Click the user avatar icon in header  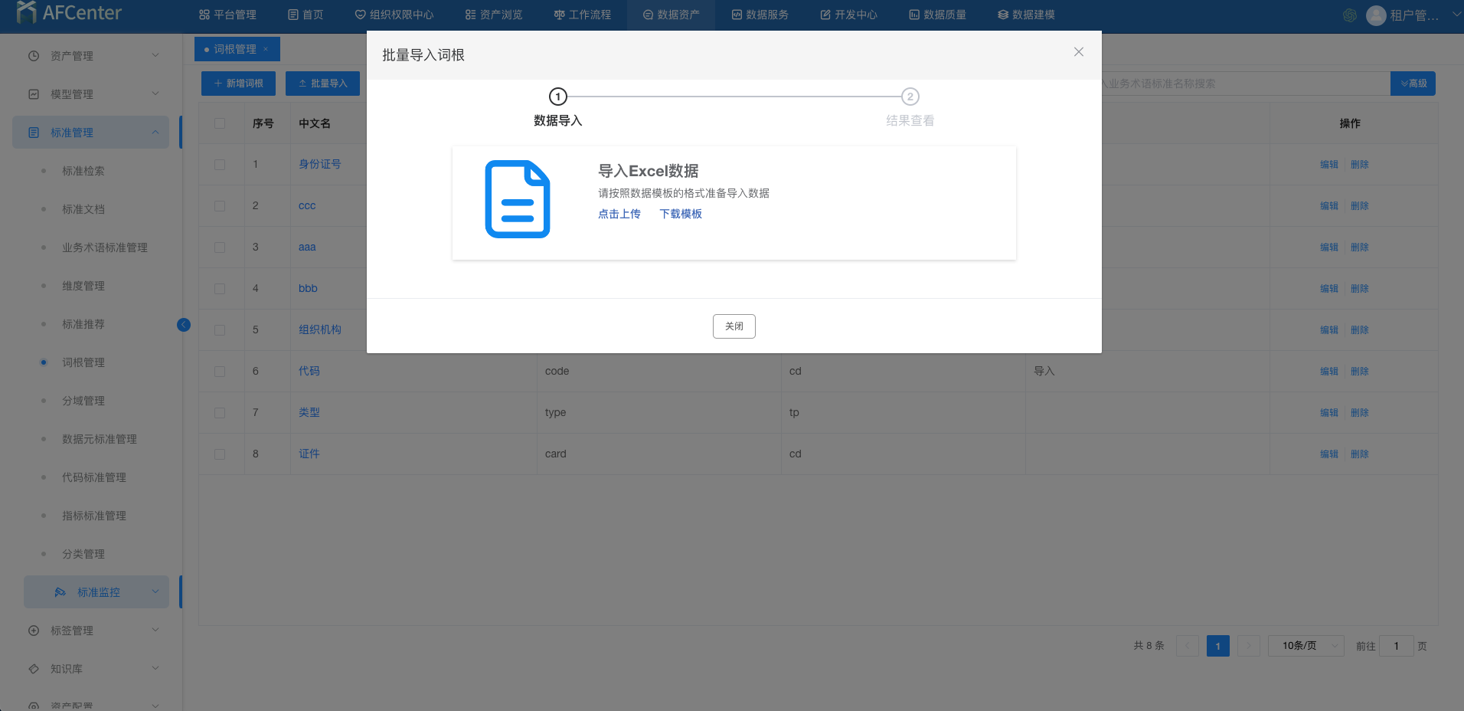coord(1375,15)
